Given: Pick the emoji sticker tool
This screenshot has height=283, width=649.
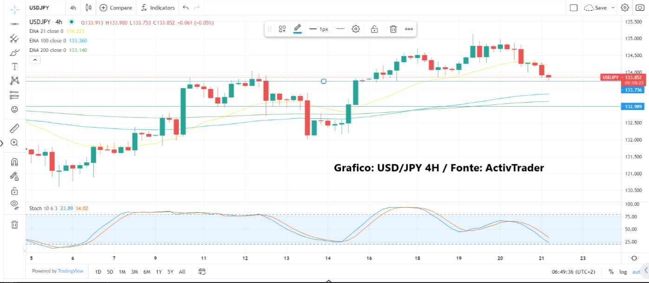Looking at the screenshot, I should click(x=14, y=109).
